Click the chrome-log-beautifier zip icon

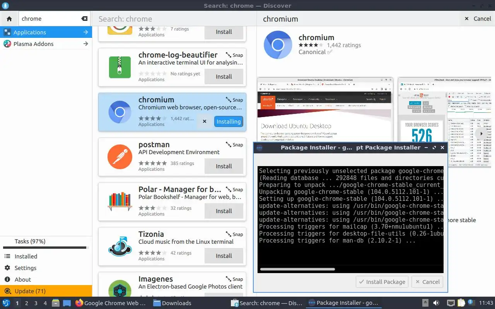[119, 67]
